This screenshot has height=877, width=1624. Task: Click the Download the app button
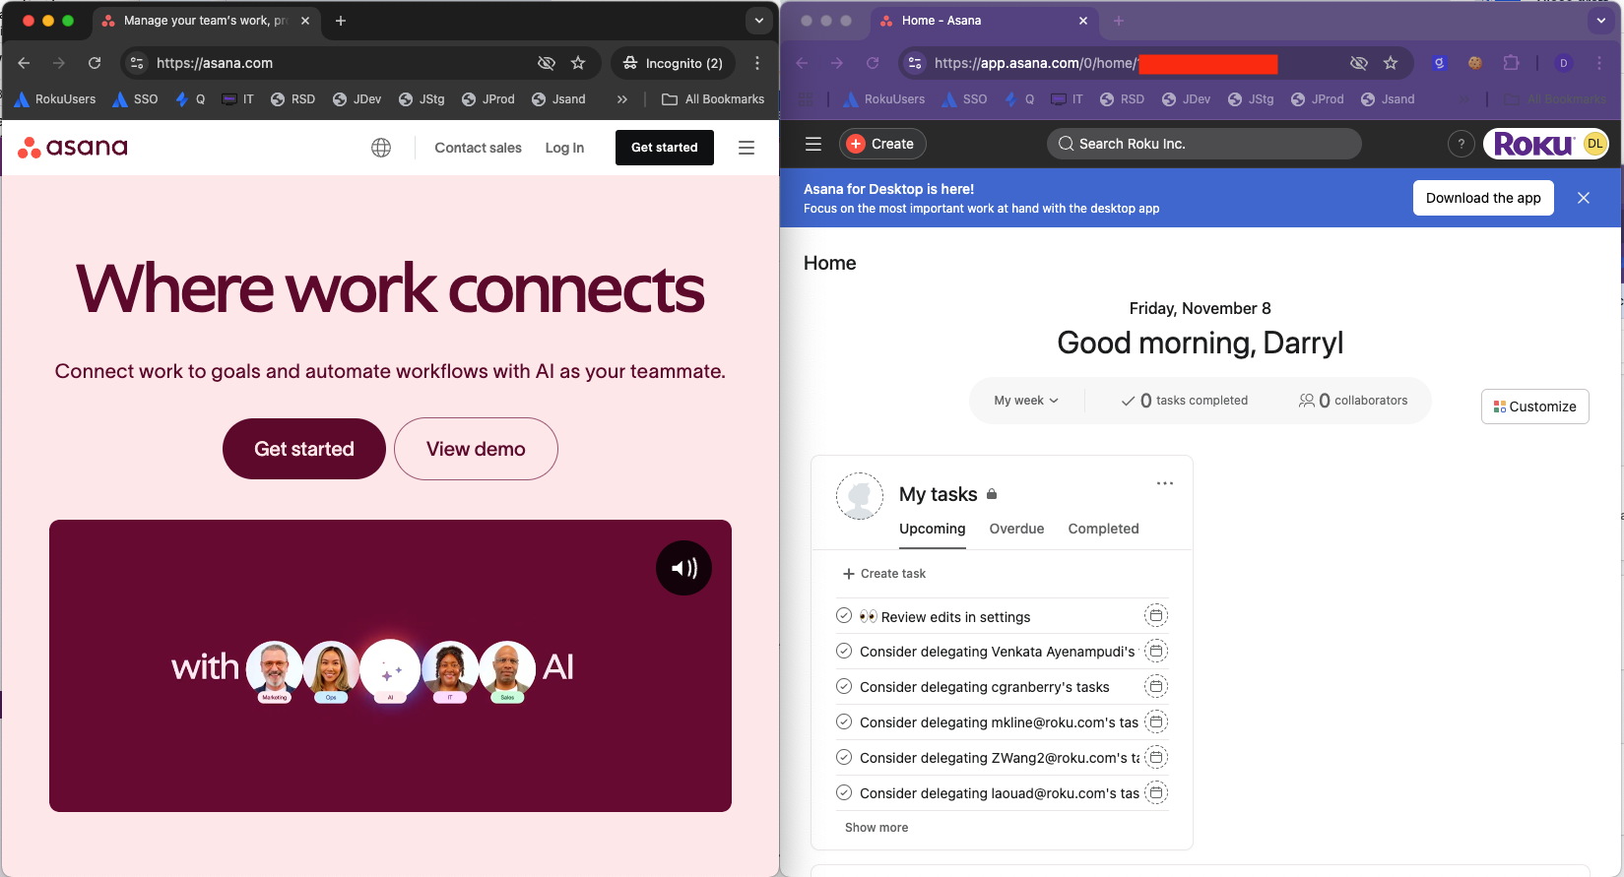pos(1483,198)
